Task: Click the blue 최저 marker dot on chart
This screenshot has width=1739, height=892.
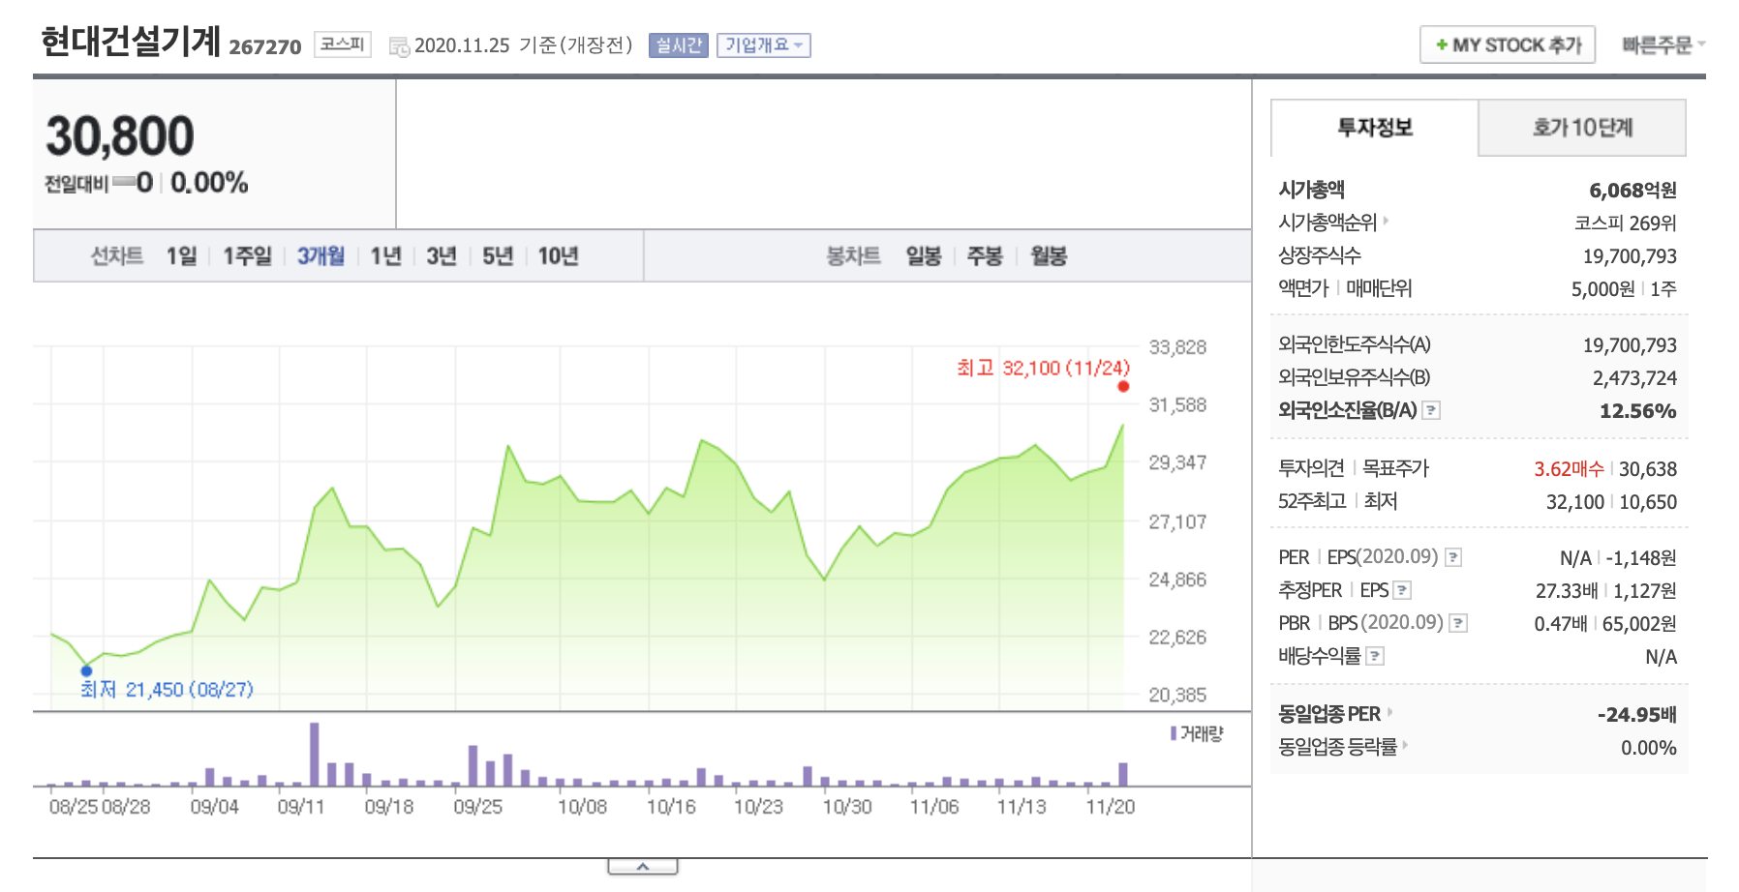Action: pos(86,670)
